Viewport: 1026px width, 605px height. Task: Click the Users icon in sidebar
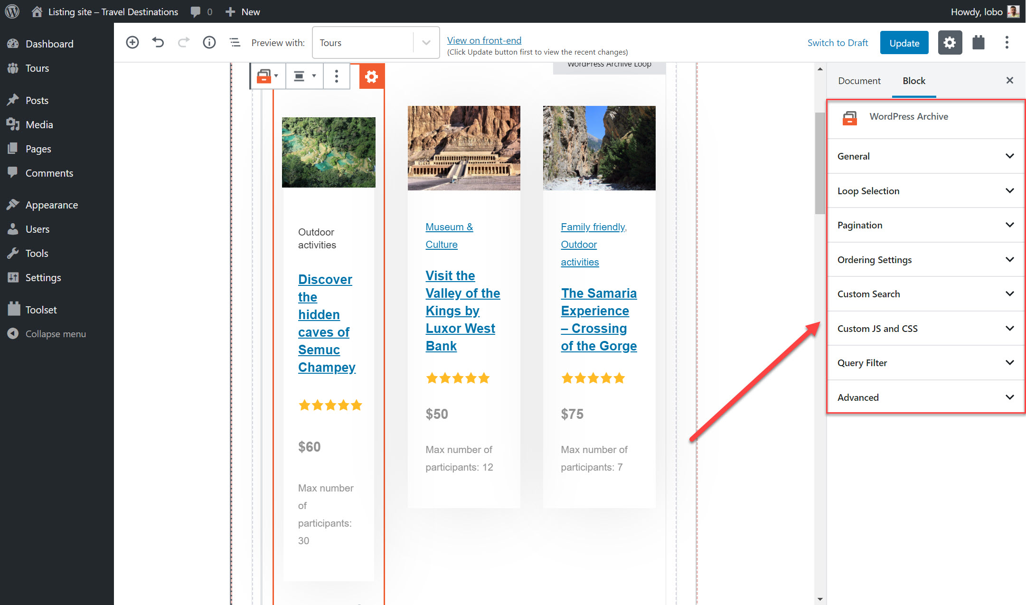(x=13, y=229)
